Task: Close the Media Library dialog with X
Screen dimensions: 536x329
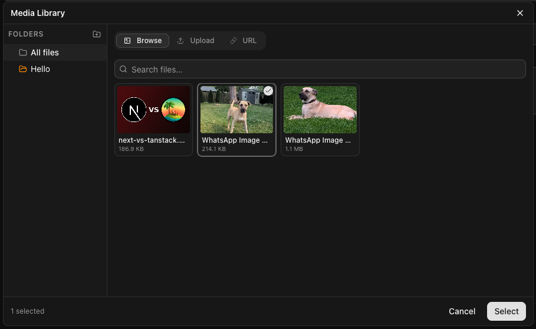Action: (520, 13)
